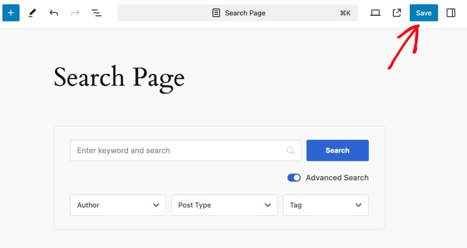Screen dimensions: 467x248
Task: Select the Search Page title heading
Action: pyautogui.click(x=119, y=78)
